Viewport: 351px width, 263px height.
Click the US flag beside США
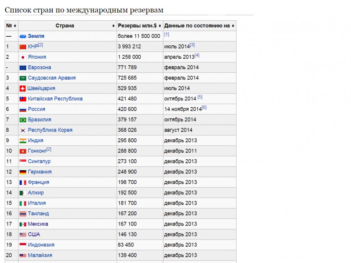coord(23,234)
